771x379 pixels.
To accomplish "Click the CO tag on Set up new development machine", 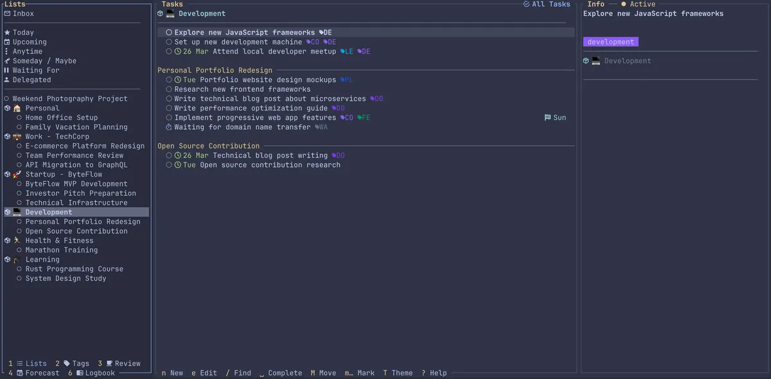I will [x=313, y=42].
